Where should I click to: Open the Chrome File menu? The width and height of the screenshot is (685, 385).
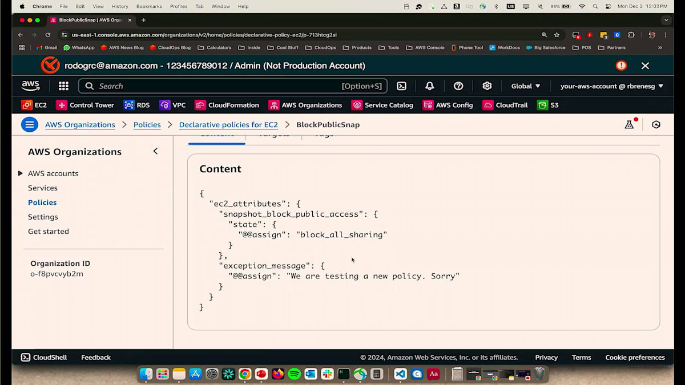pos(63,6)
